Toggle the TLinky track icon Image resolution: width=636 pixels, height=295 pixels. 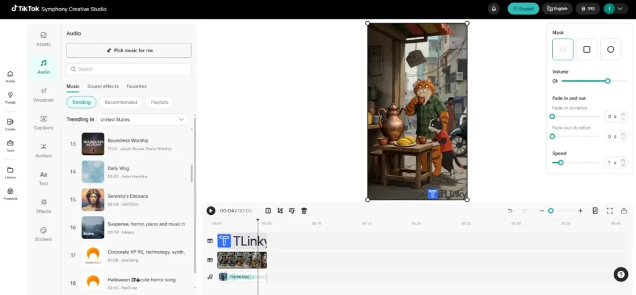(210, 241)
